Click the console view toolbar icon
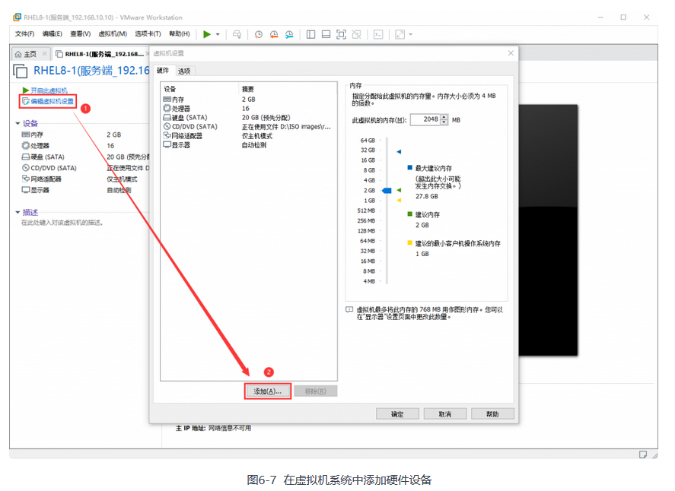 click(378, 34)
